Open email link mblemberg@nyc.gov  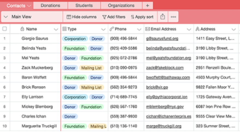(x=165, y=107)
